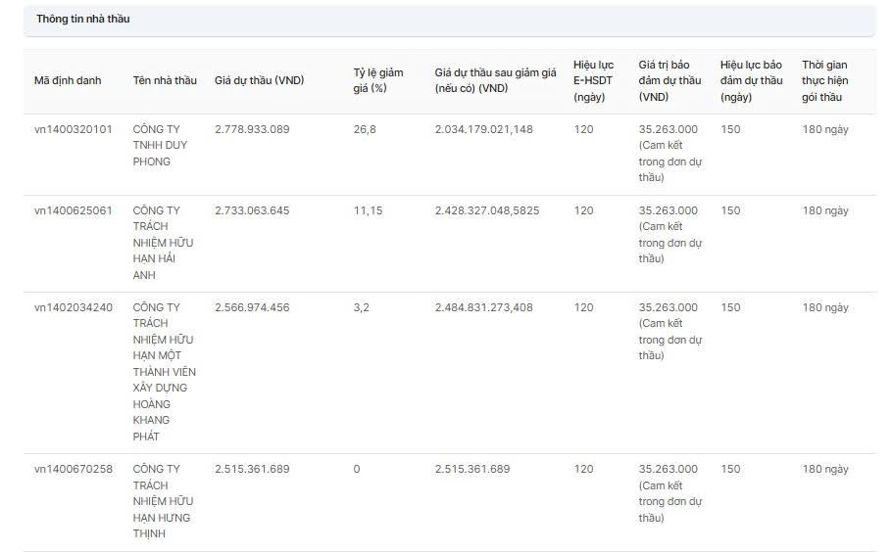Viewport: 892px width, 553px height.
Task: Select bidder ID vn1402034240
Action: click(74, 307)
